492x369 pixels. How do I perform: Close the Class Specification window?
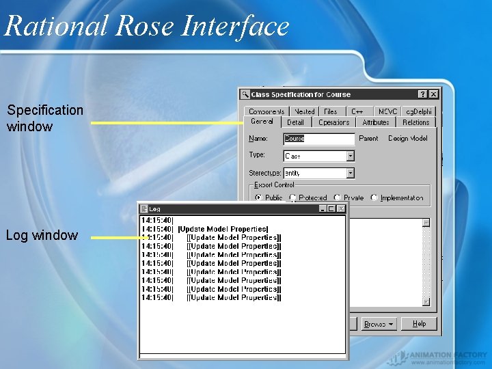click(x=433, y=94)
